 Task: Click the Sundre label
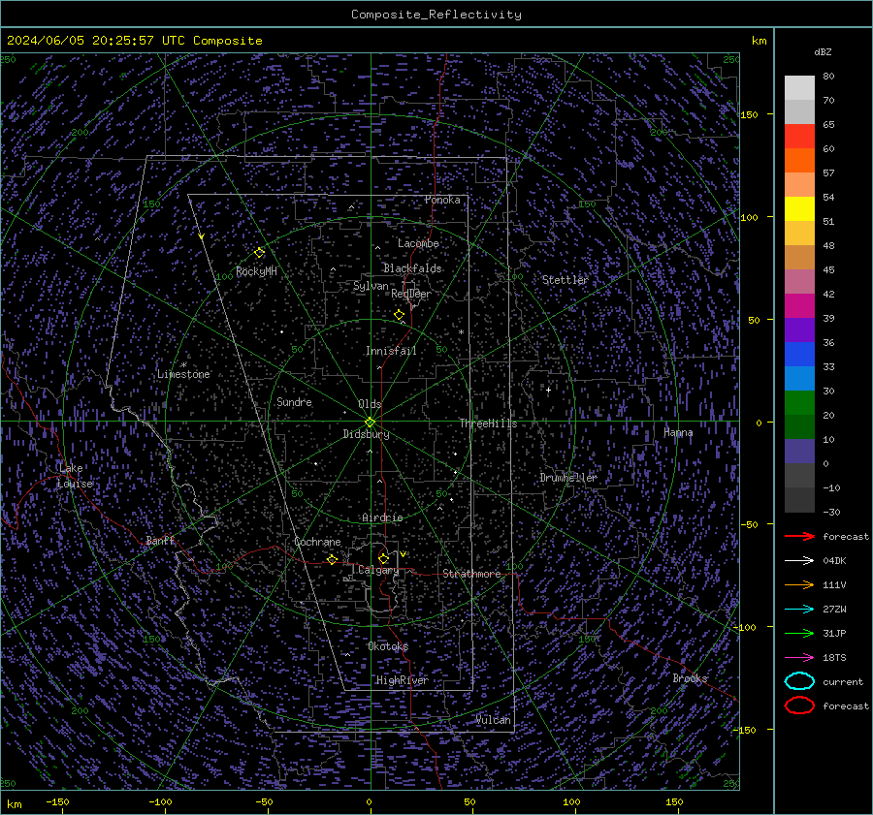click(294, 402)
